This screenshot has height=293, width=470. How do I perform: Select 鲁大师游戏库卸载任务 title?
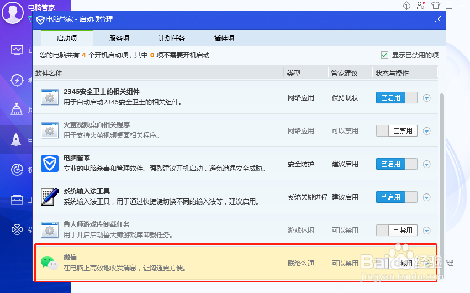(x=97, y=224)
